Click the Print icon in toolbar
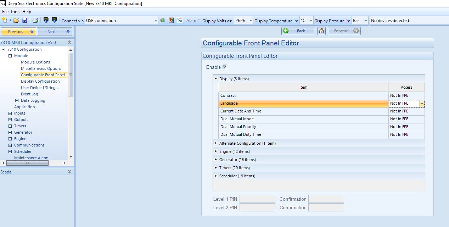The height and width of the screenshot is (227, 449). pos(35,21)
